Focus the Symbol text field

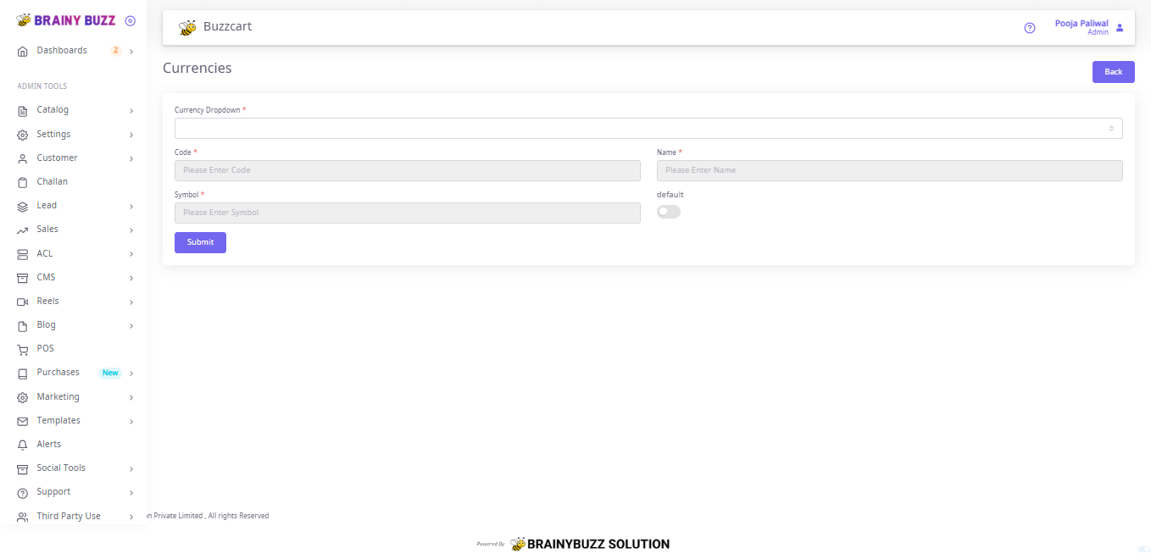coord(407,213)
